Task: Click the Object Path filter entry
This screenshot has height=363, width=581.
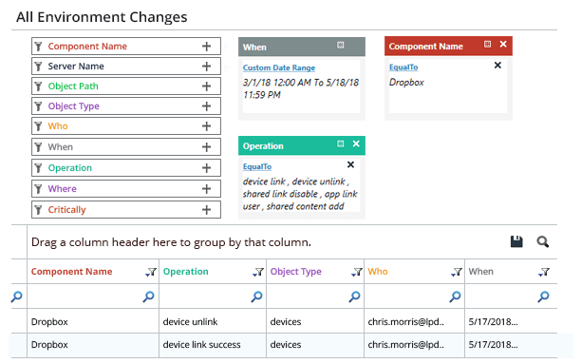Action: [126, 86]
